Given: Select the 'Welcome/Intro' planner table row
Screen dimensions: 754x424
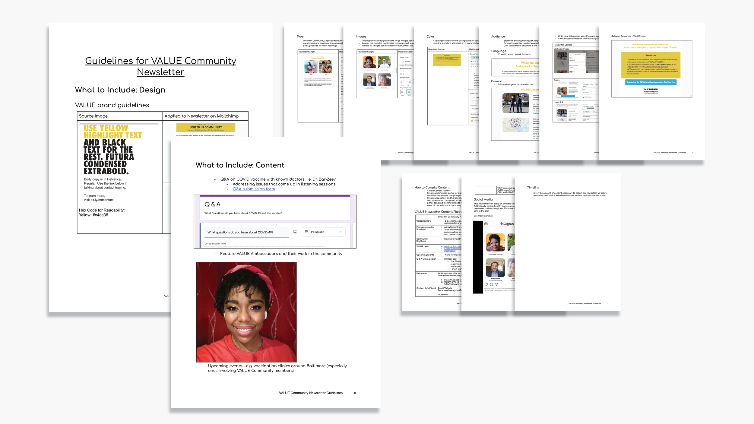Looking at the screenshot, I should click(x=439, y=221).
